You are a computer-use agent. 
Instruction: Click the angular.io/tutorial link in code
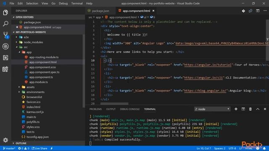pyautogui.click(x=208, y=65)
